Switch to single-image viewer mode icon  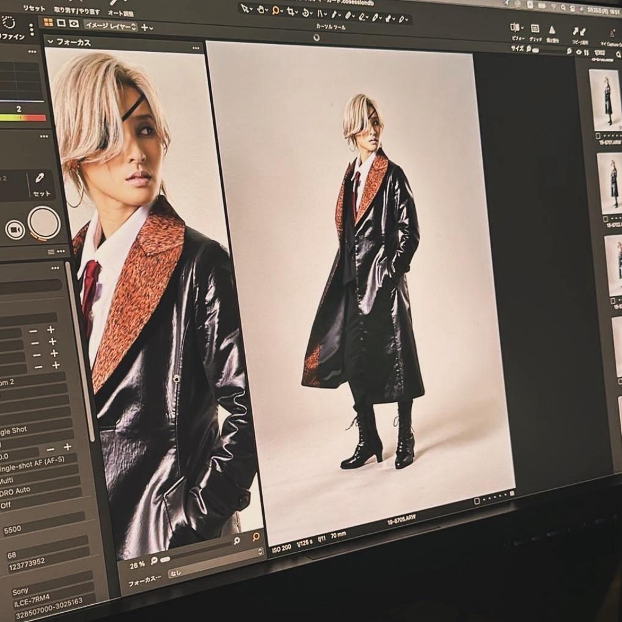tap(61, 23)
